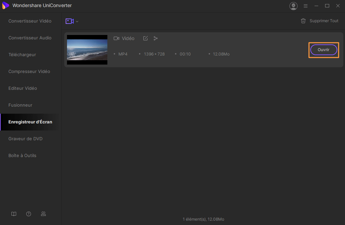Click the video camera icon before Vidéo

(116, 38)
